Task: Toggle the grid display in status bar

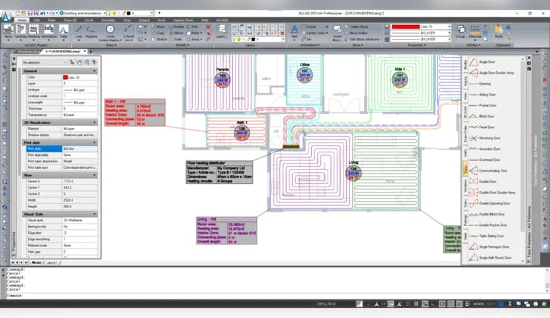Action: pos(408,304)
